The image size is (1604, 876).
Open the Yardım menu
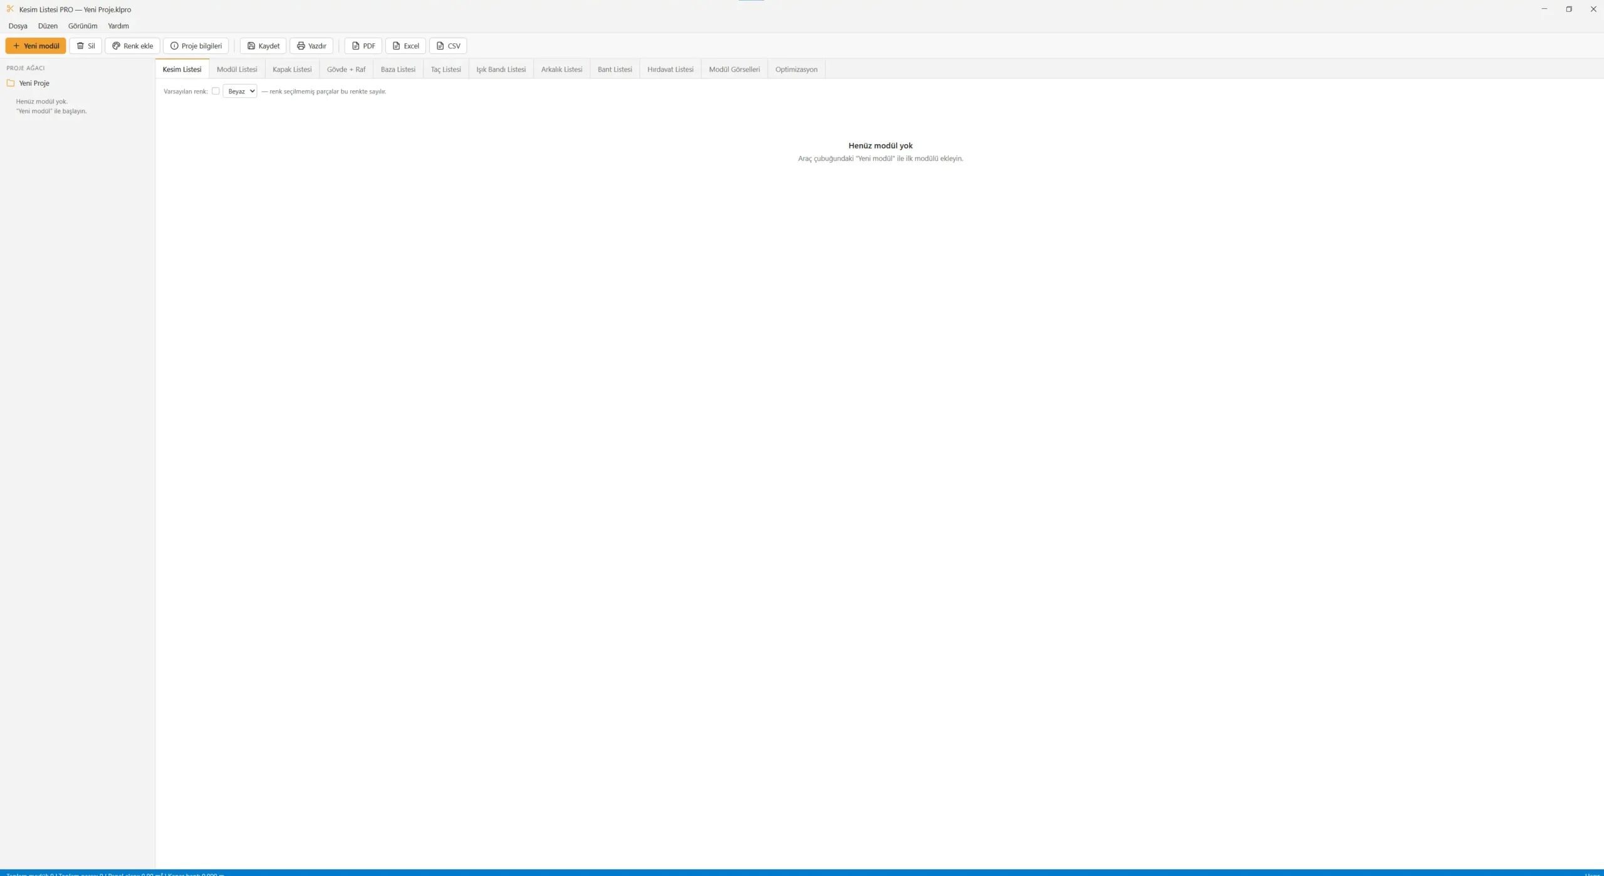point(118,26)
